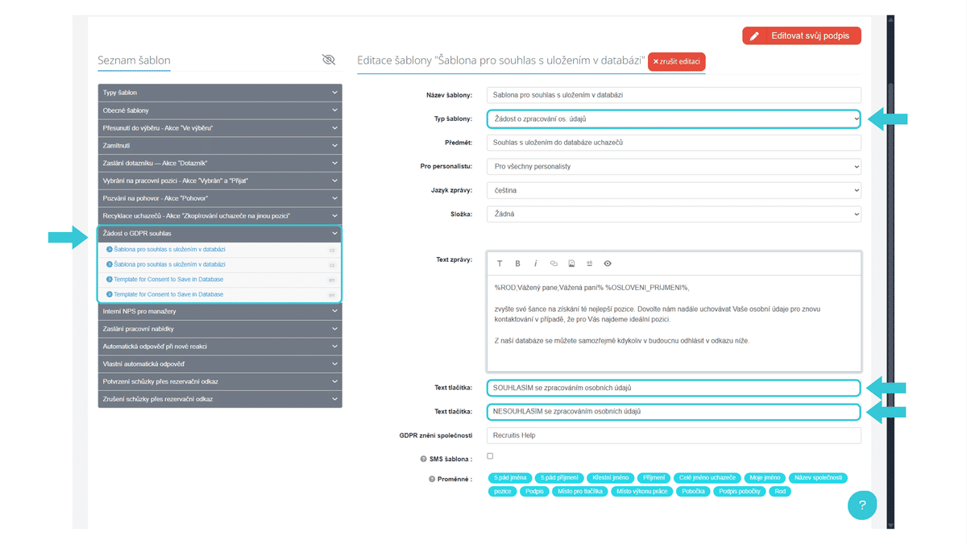Insert the Podpis pobočky variable
This screenshot has width=967, height=544.
coord(740,491)
